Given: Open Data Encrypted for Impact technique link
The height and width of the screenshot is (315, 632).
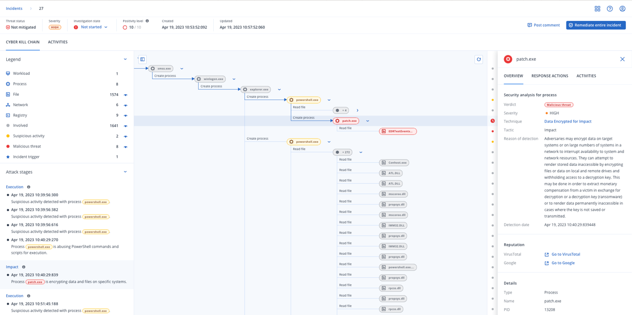Looking at the screenshot, I should (x=568, y=121).
